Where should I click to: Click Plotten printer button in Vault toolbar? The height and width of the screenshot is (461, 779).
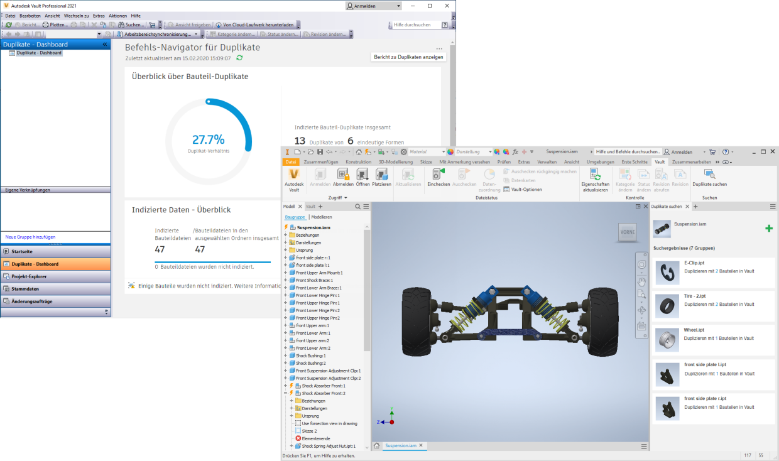point(55,24)
